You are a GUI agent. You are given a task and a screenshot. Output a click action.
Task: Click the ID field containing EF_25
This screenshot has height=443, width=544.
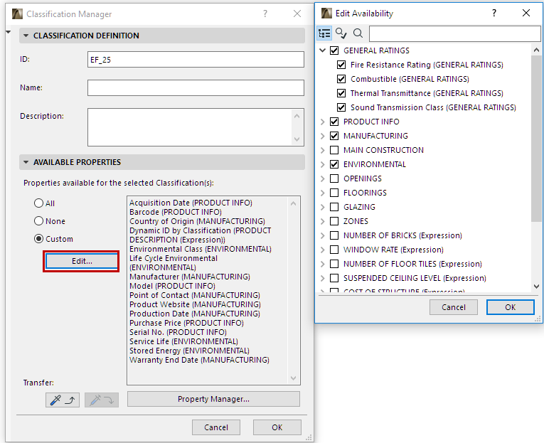(196, 59)
